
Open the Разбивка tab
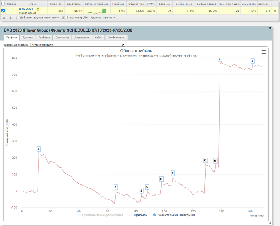[x=44, y=38]
